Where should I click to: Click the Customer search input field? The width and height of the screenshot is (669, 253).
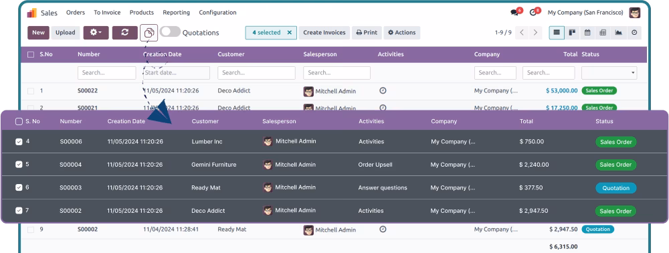tap(256, 73)
